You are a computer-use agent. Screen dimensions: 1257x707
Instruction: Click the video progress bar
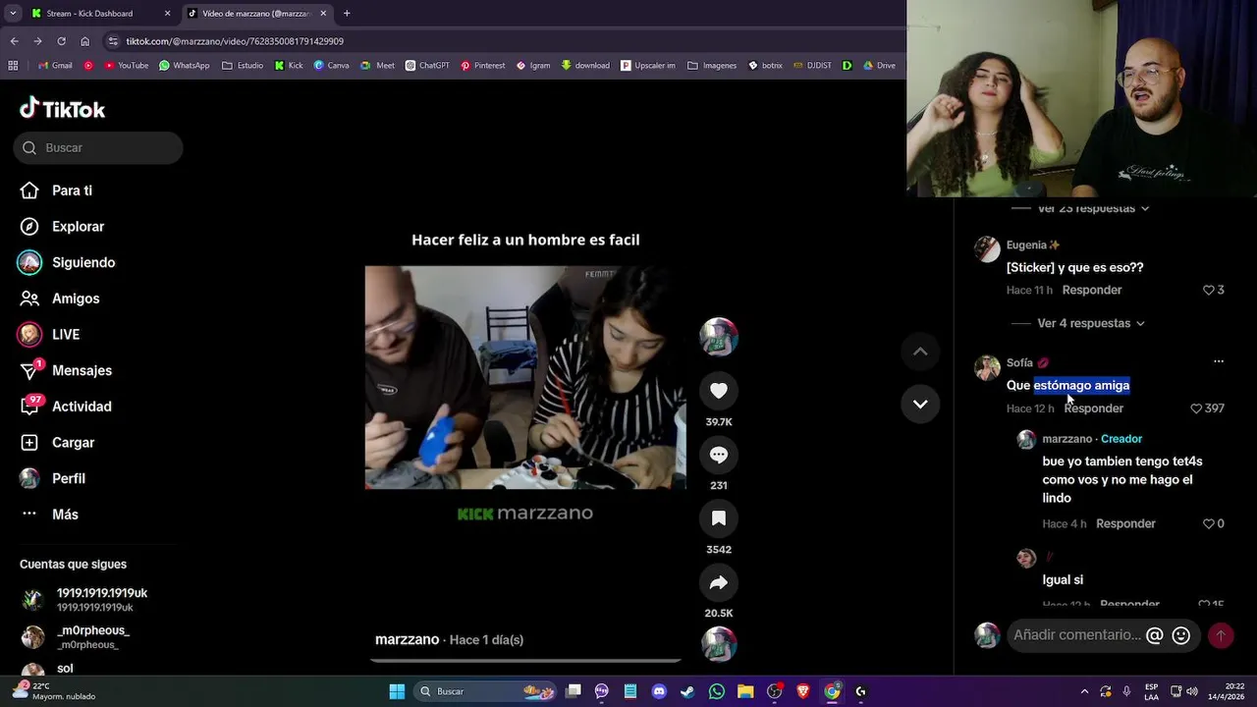pos(525,661)
